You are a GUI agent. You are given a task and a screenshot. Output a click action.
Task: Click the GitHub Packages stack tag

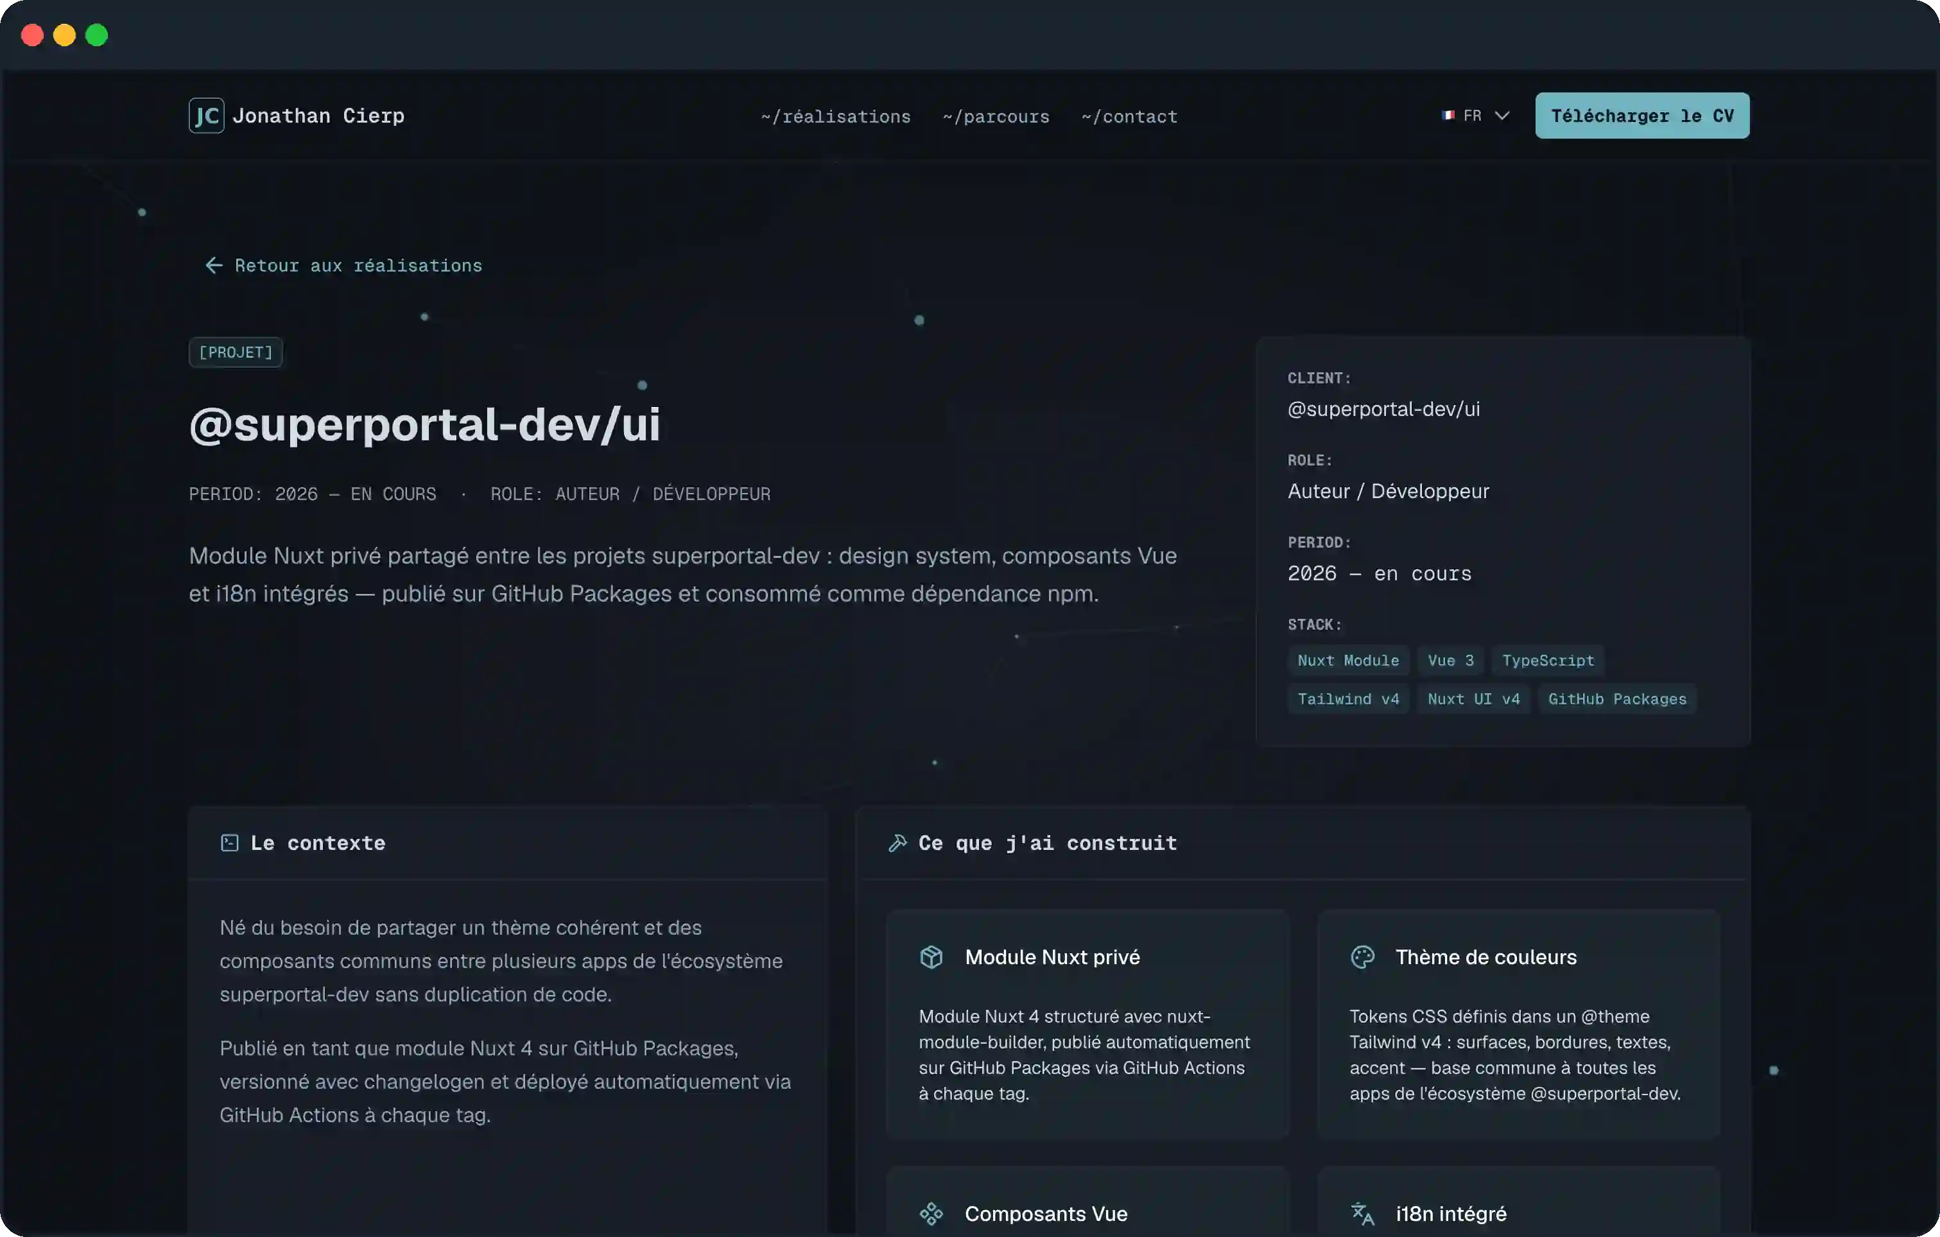tap(1617, 698)
